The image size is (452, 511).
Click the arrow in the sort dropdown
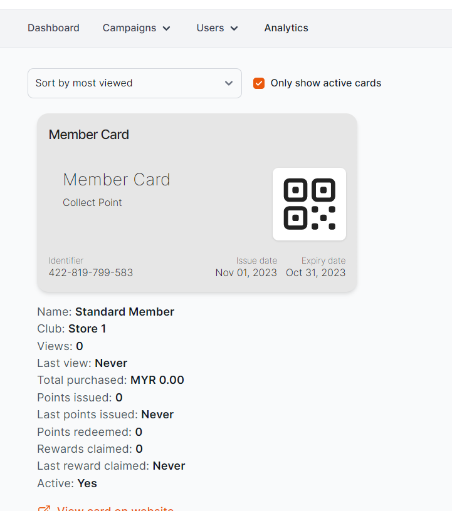[x=229, y=83]
